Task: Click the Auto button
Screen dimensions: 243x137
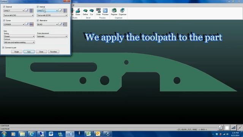Action: [x=29, y=52]
